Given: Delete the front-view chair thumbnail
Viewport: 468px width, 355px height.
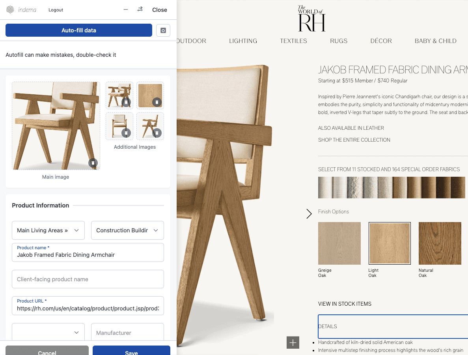Looking at the screenshot, I should pos(125,133).
